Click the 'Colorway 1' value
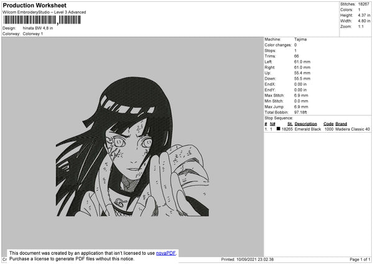 point(33,34)
